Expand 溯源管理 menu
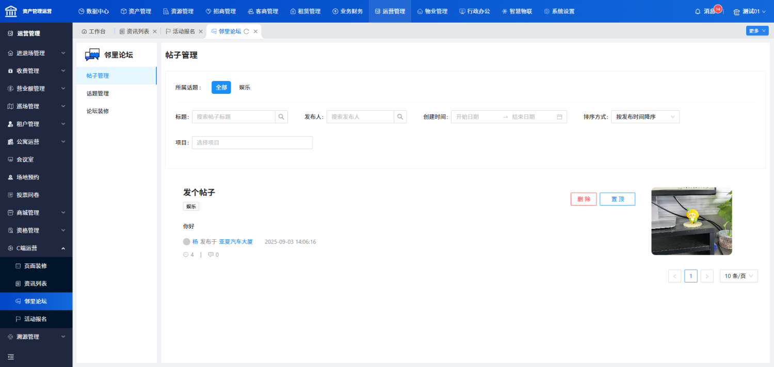774x367 pixels. coord(36,337)
